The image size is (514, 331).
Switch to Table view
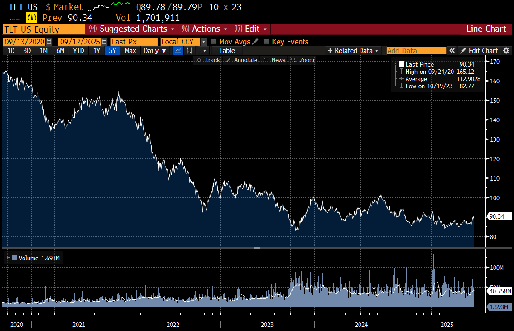[x=227, y=51]
